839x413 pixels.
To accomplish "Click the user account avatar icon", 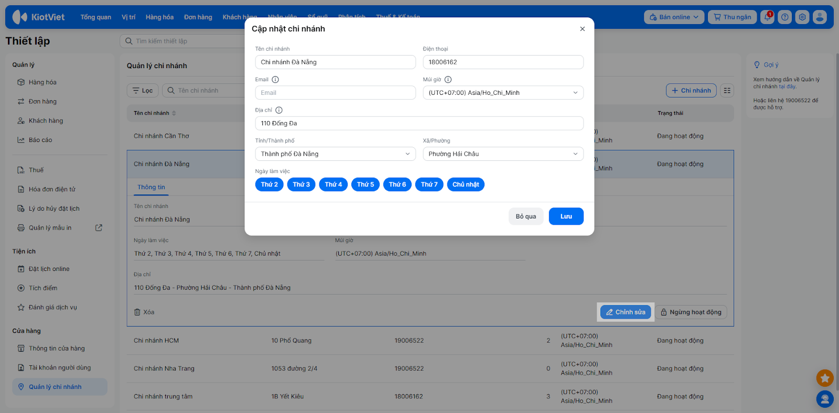I will [x=820, y=17].
